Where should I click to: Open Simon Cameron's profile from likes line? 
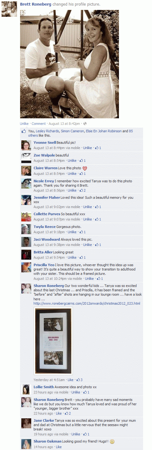(x=72, y=131)
